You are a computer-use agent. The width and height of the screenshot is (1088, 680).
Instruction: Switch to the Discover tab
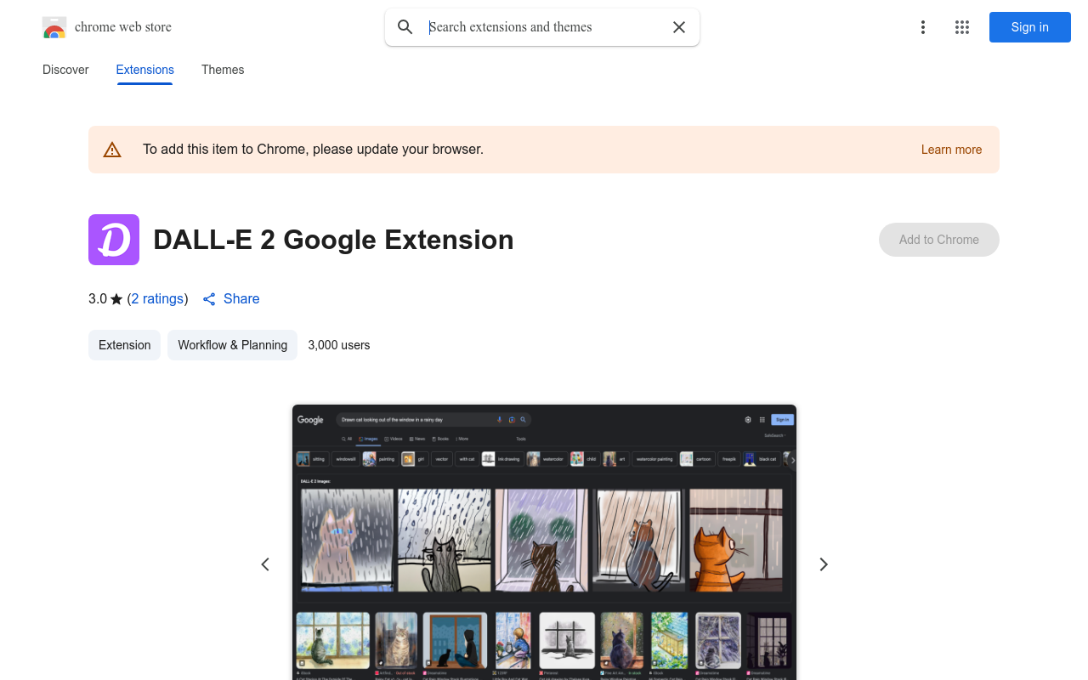pyautogui.click(x=65, y=70)
